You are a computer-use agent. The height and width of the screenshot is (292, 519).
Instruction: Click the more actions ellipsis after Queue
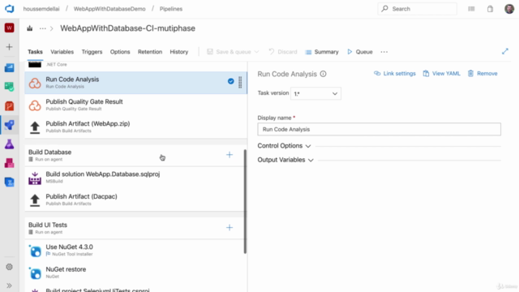click(384, 52)
